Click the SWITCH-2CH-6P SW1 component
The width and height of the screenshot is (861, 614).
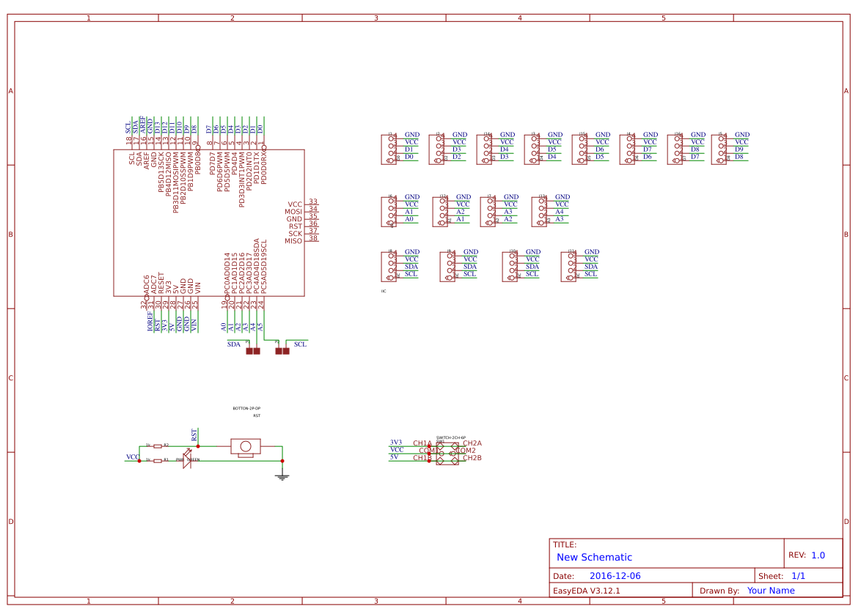pyautogui.click(x=447, y=454)
